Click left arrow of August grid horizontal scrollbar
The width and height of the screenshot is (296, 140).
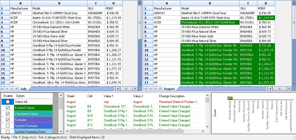[270, 89]
